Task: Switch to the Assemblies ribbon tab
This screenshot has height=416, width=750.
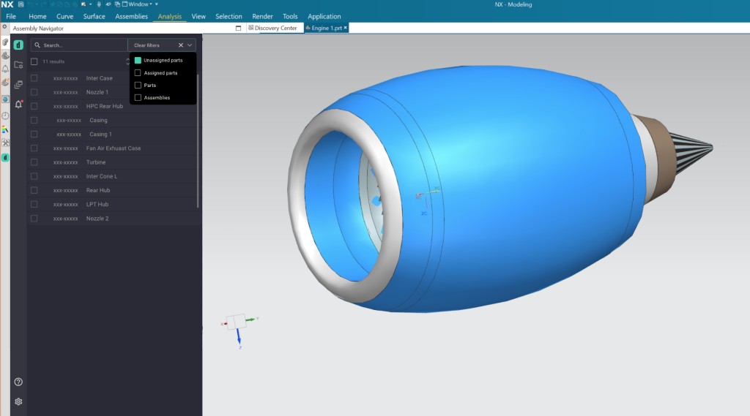Action: (131, 16)
